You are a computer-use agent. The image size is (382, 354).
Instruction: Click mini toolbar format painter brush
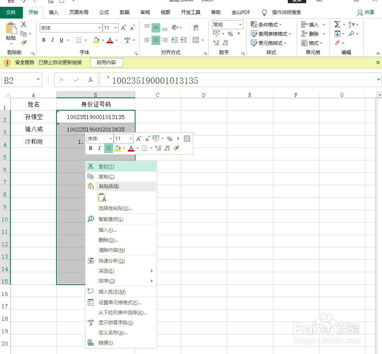coord(176,148)
